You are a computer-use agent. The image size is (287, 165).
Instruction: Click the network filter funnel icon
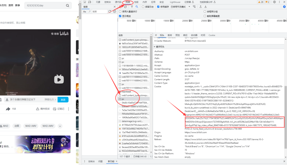click(132, 7)
